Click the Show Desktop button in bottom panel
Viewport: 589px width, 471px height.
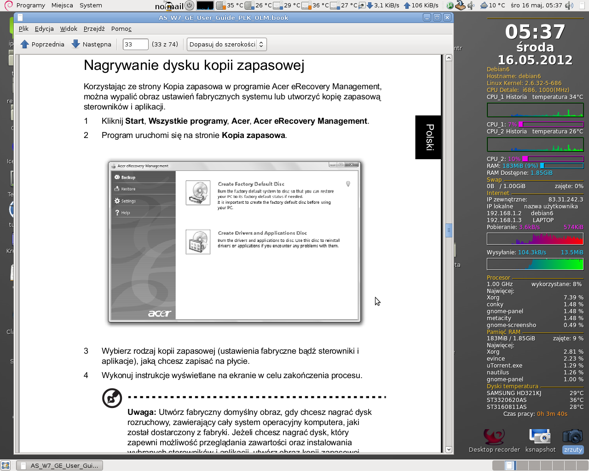coord(6,465)
